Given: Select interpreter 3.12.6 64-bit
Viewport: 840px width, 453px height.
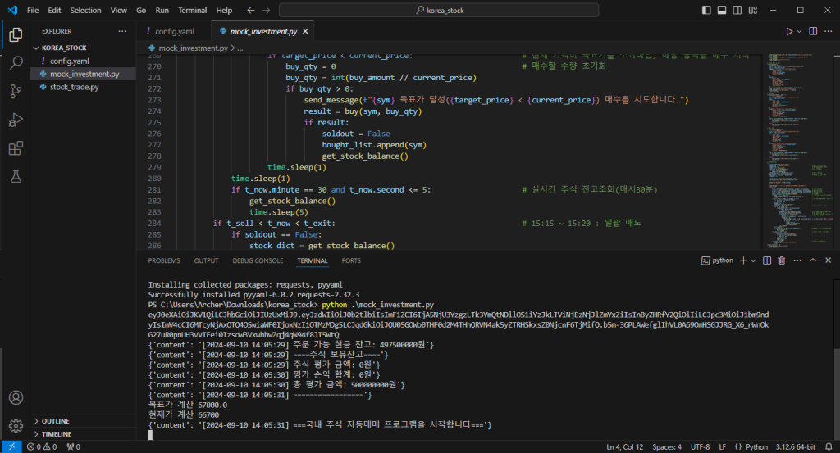Looking at the screenshot, I should [x=796, y=446].
